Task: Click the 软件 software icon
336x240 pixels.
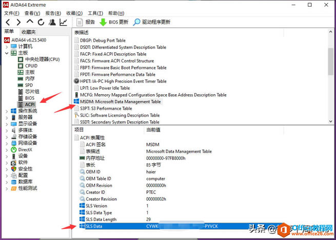Action: 13,162
